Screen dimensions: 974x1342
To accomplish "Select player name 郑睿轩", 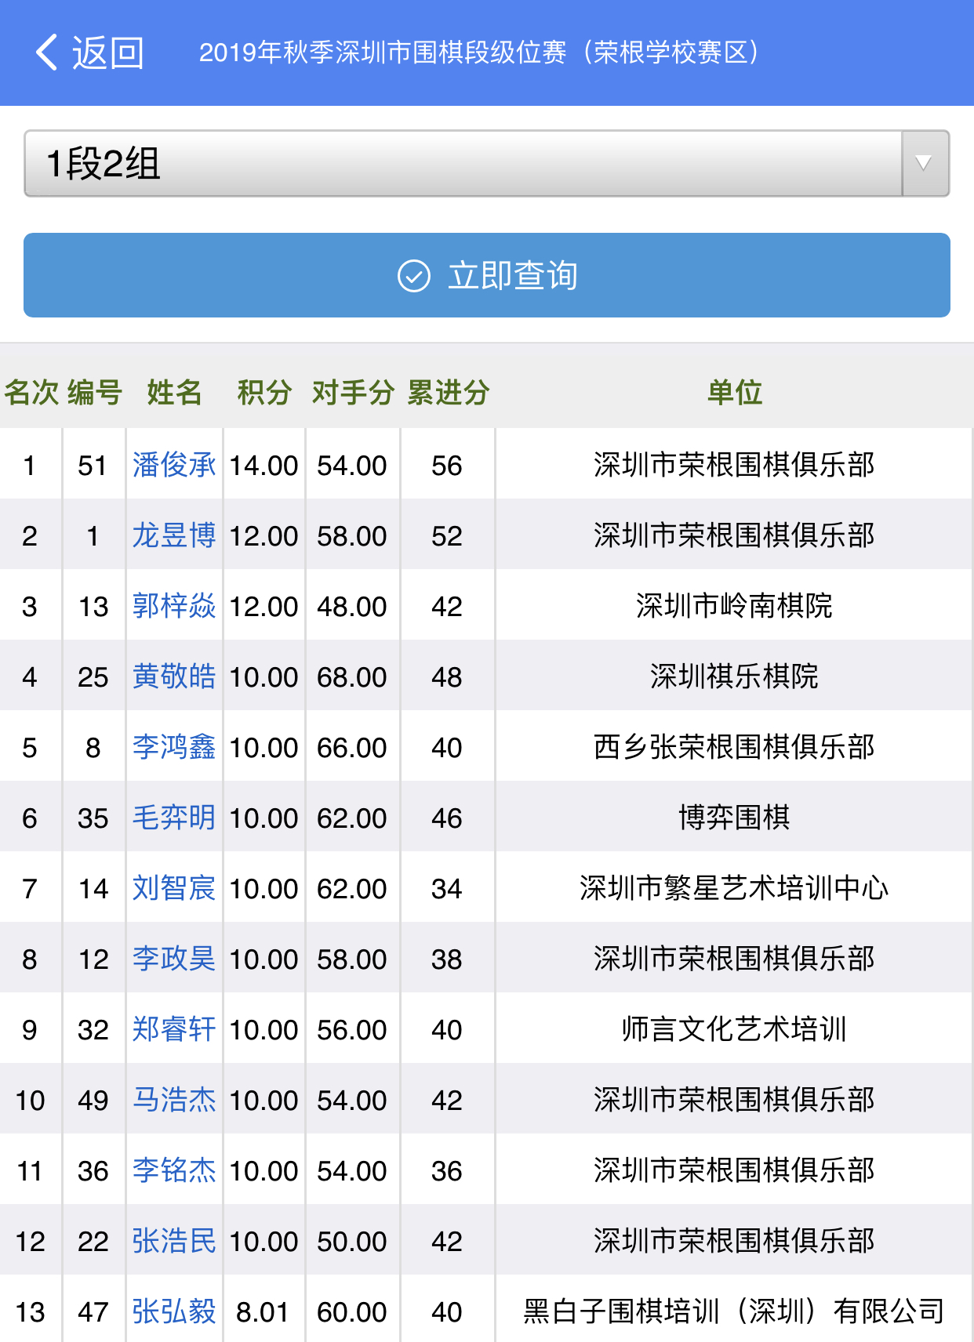I will click(x=174, y=1029).
